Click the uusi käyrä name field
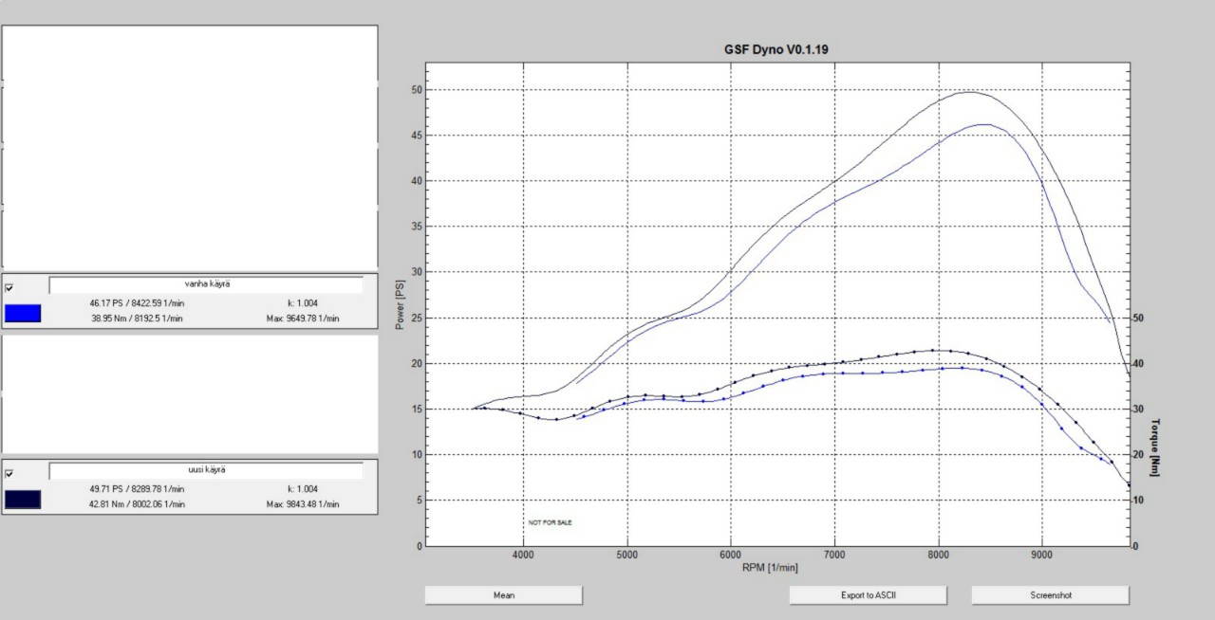The width and height of the screenshot is (1215, 620). point(206,470)
